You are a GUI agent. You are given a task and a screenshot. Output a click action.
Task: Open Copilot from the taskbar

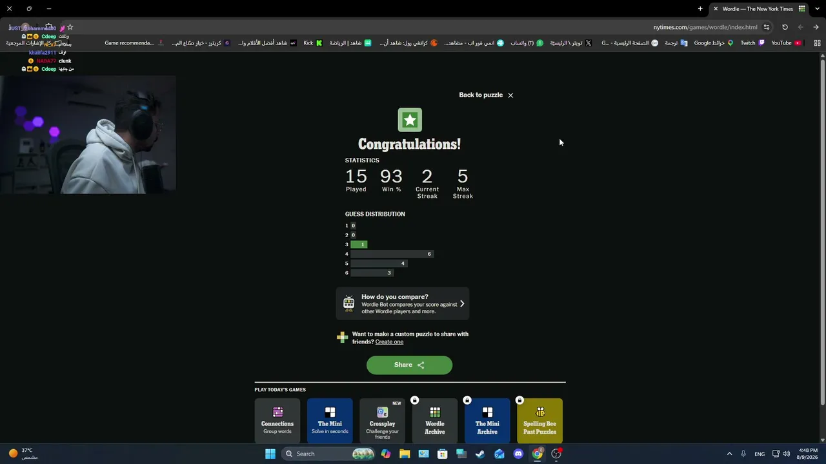tap(386, 454)
